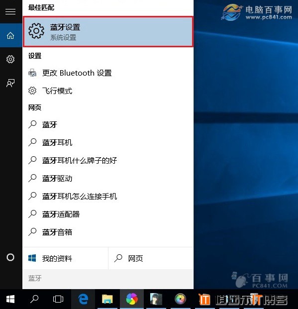Click the Cortana circle icon

click(10, 257)
